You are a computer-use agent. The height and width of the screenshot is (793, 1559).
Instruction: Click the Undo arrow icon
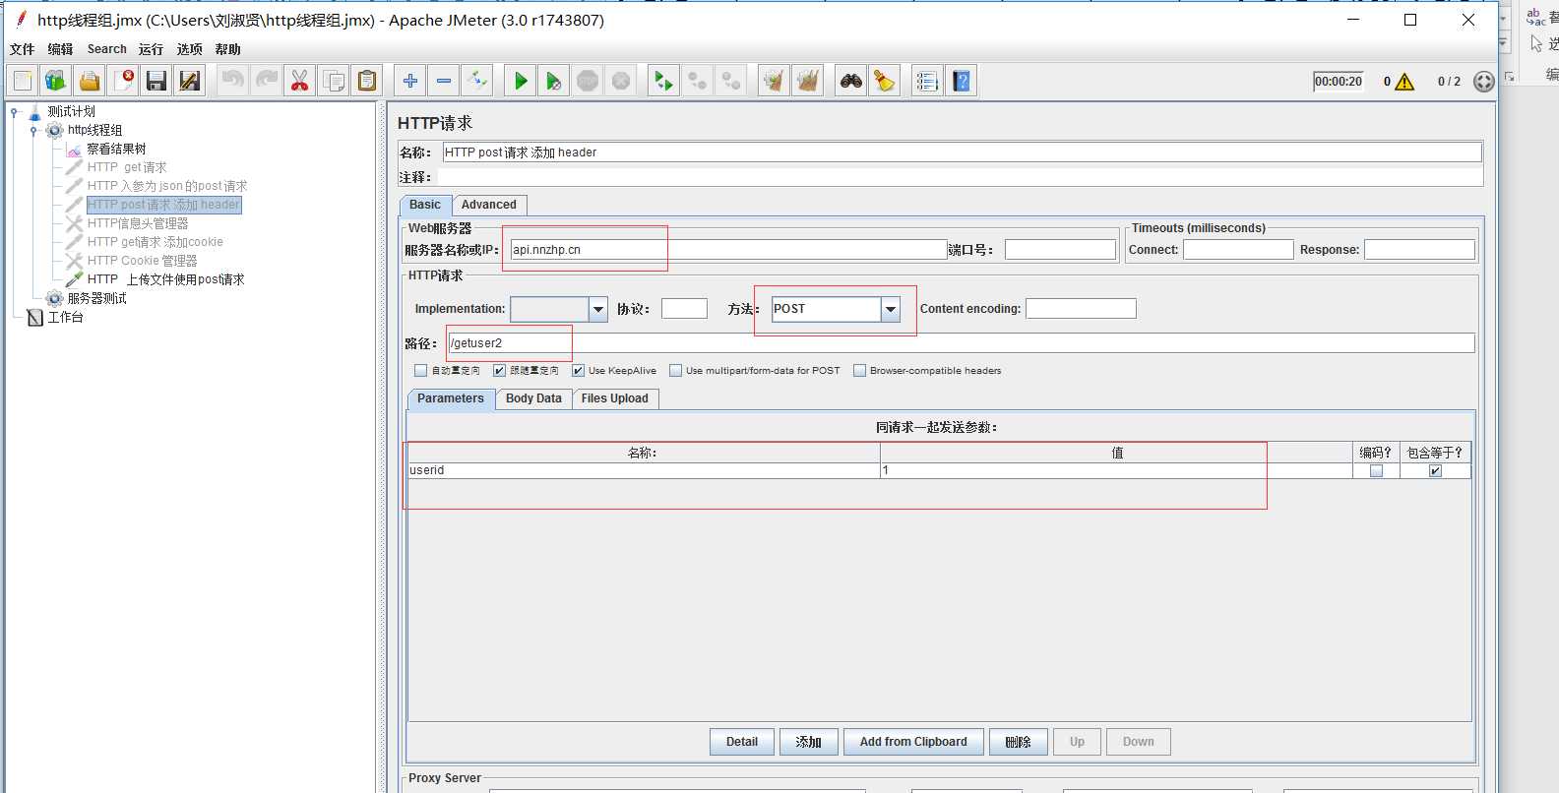click(233, 81)
